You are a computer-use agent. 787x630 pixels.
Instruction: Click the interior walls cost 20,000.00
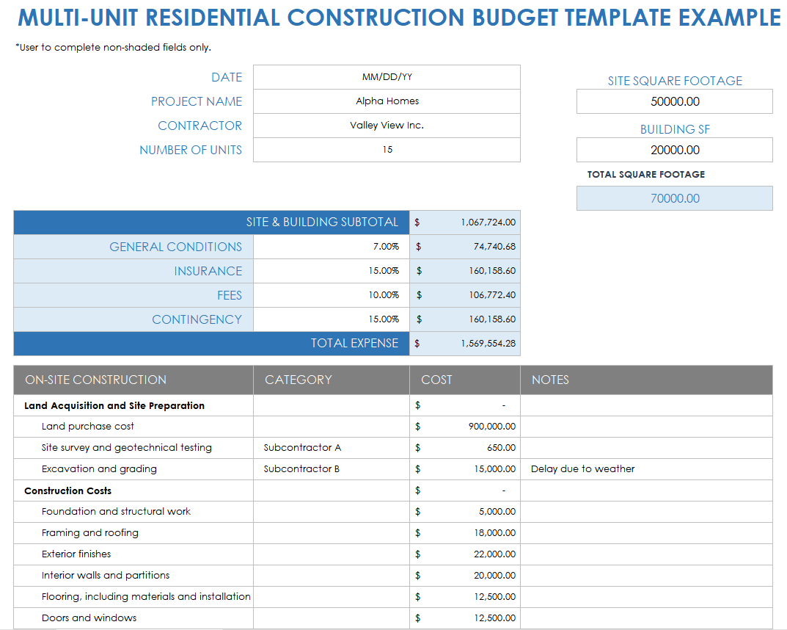(465, 575)
